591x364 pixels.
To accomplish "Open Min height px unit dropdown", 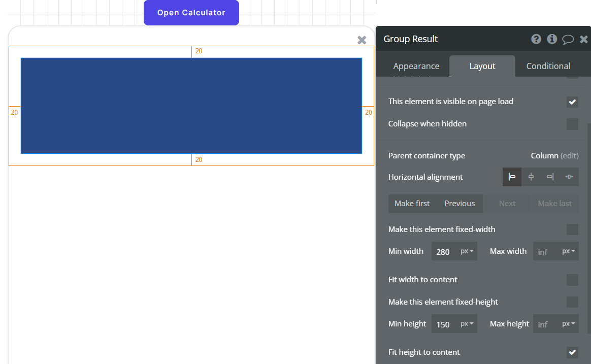I will click(x=467, y=324).
